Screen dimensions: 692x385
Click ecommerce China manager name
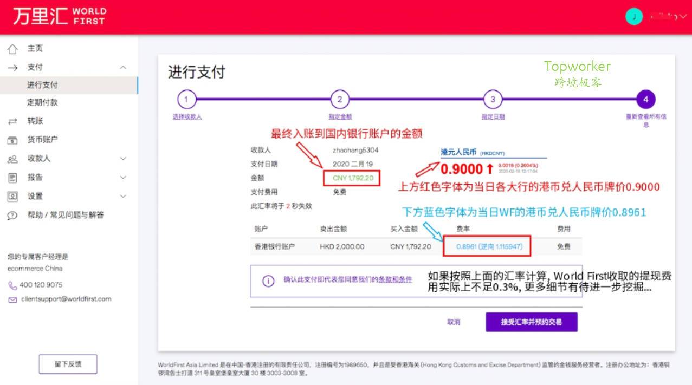click(x=35, y=269)
